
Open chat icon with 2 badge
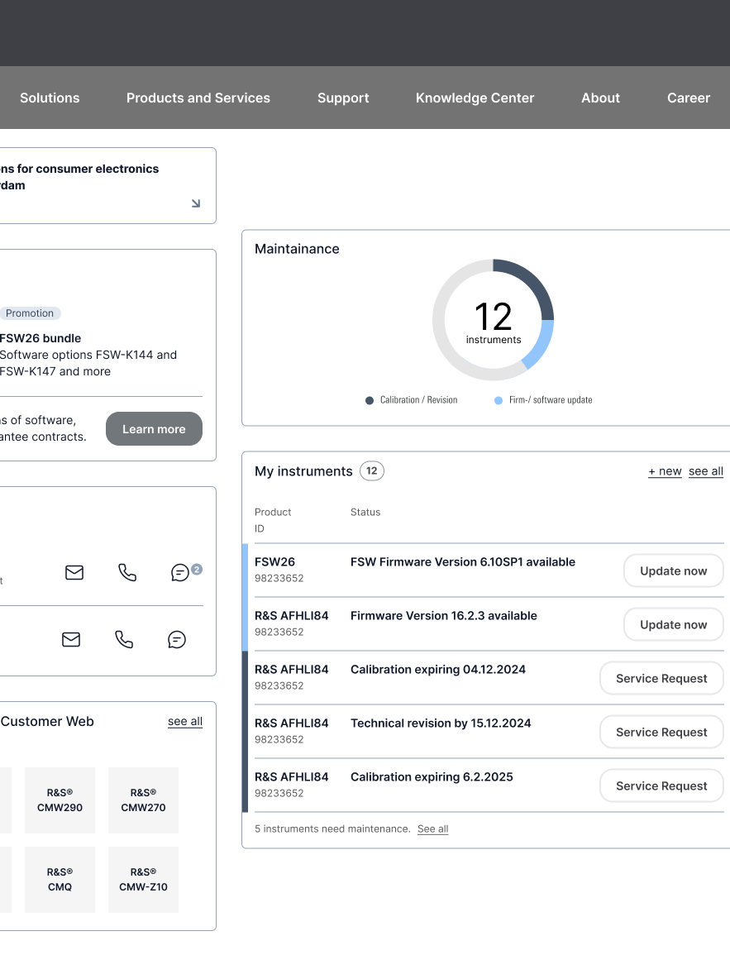tap(180, 572)
